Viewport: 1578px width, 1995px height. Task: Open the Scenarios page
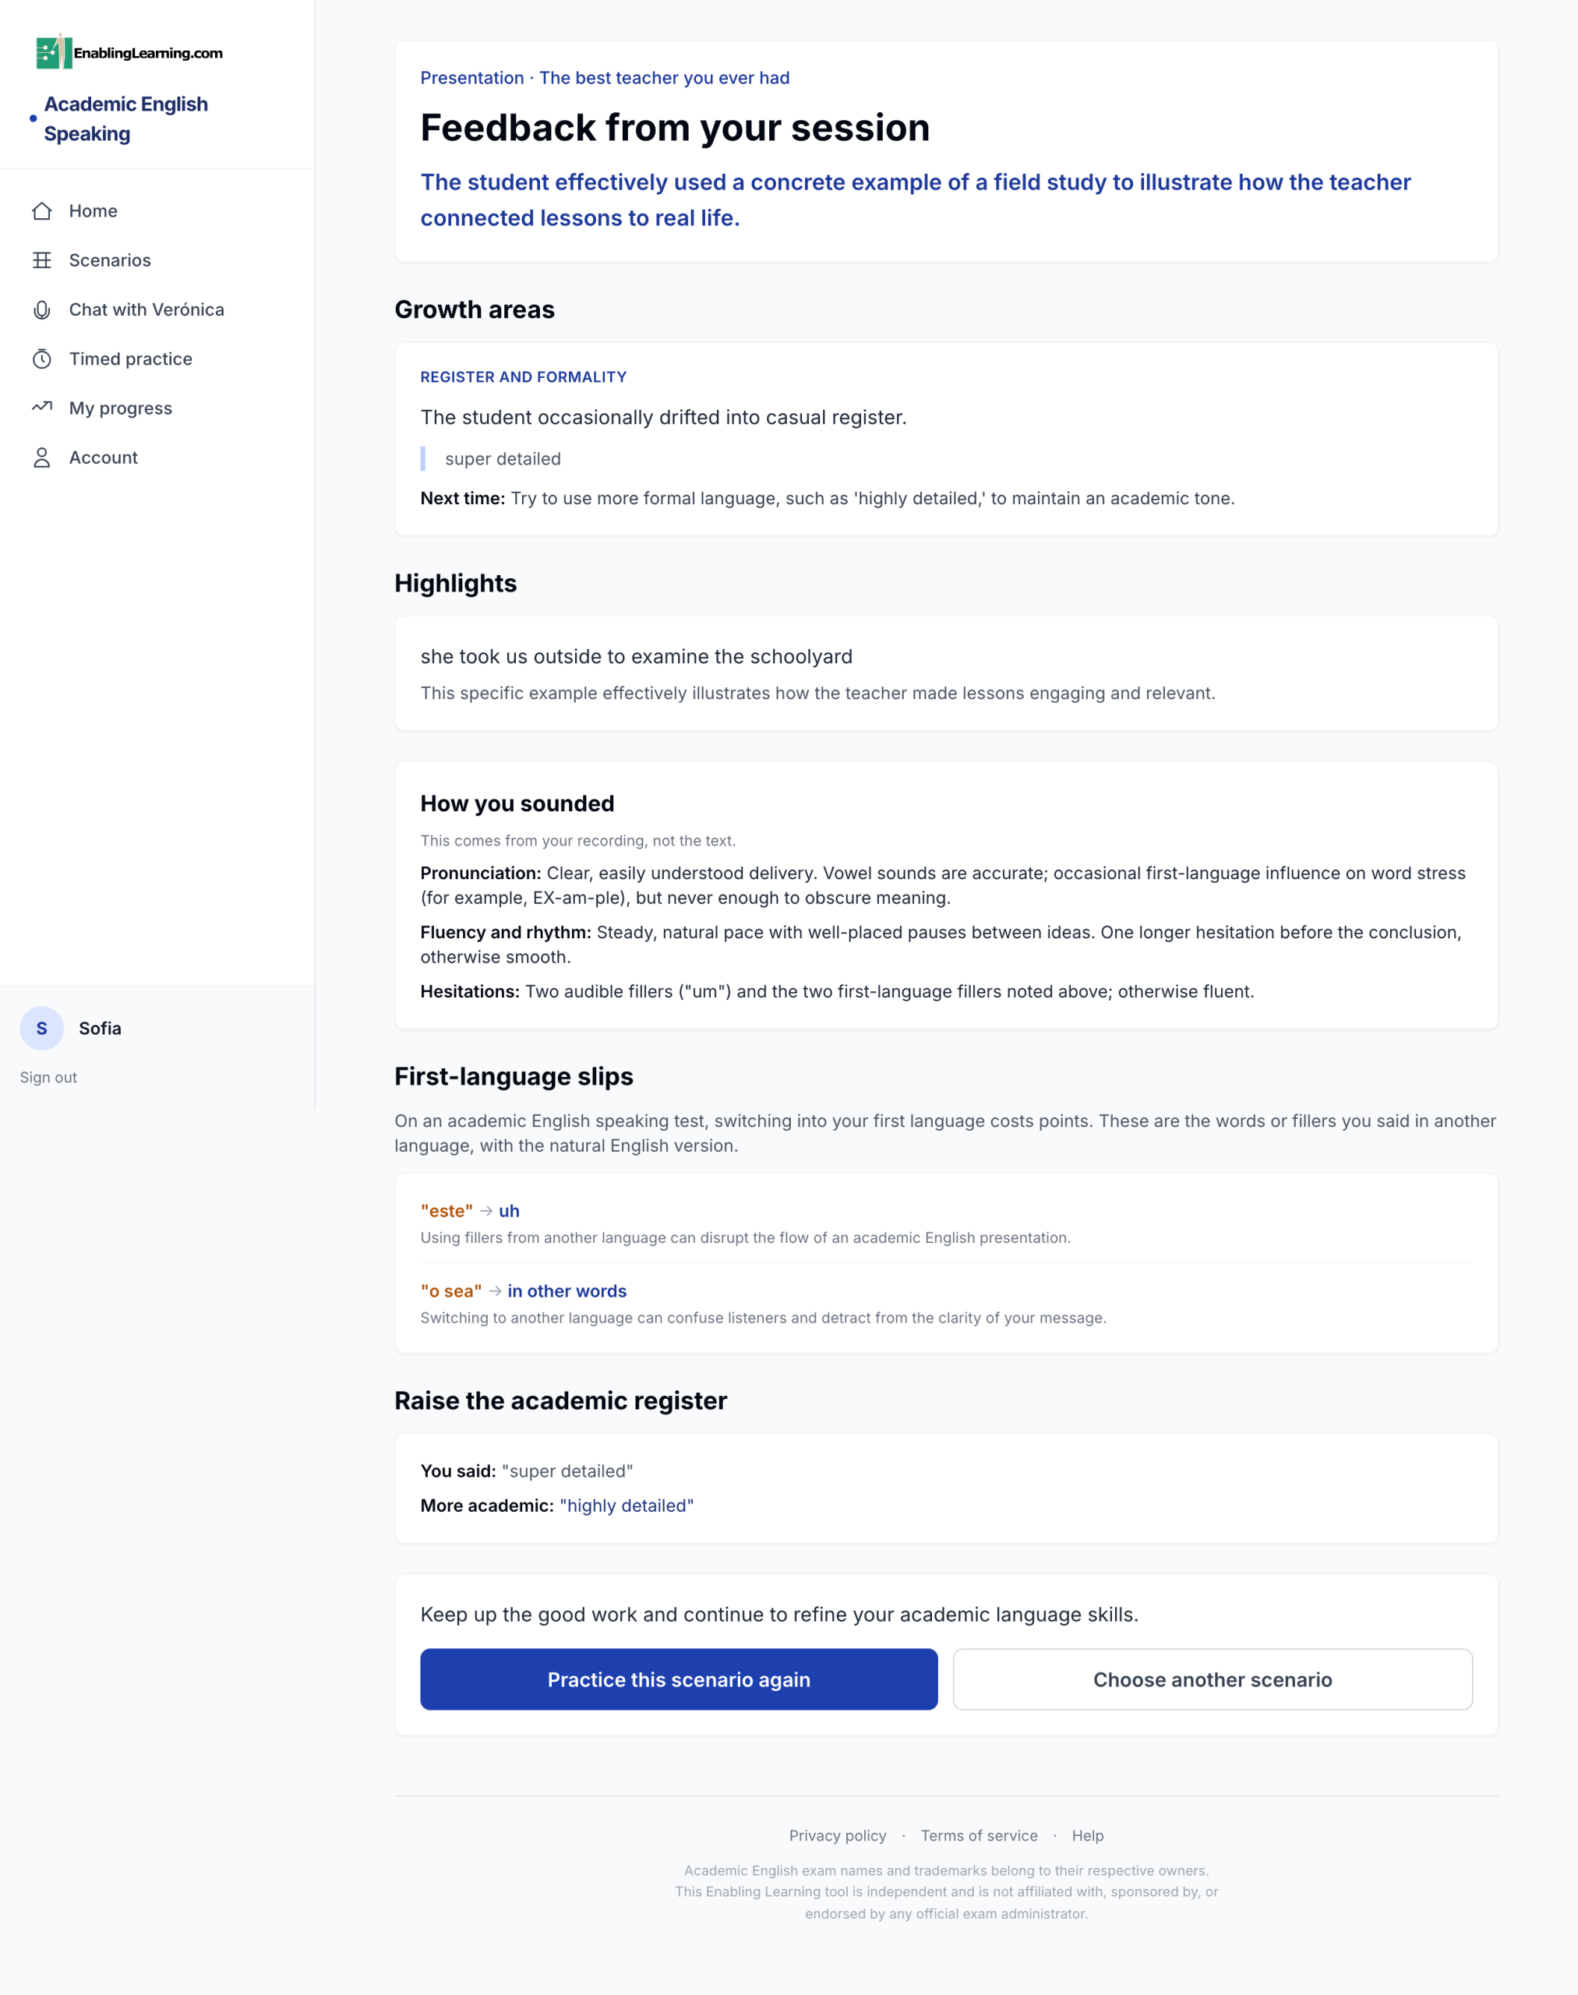tap(157, 260)
